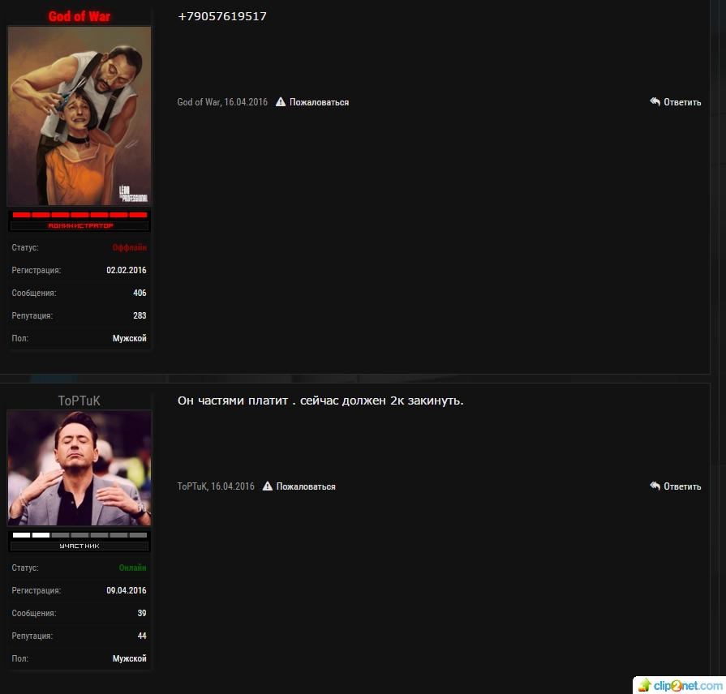Click the red 'Администратор' rank banner

(x=79, y=225)
